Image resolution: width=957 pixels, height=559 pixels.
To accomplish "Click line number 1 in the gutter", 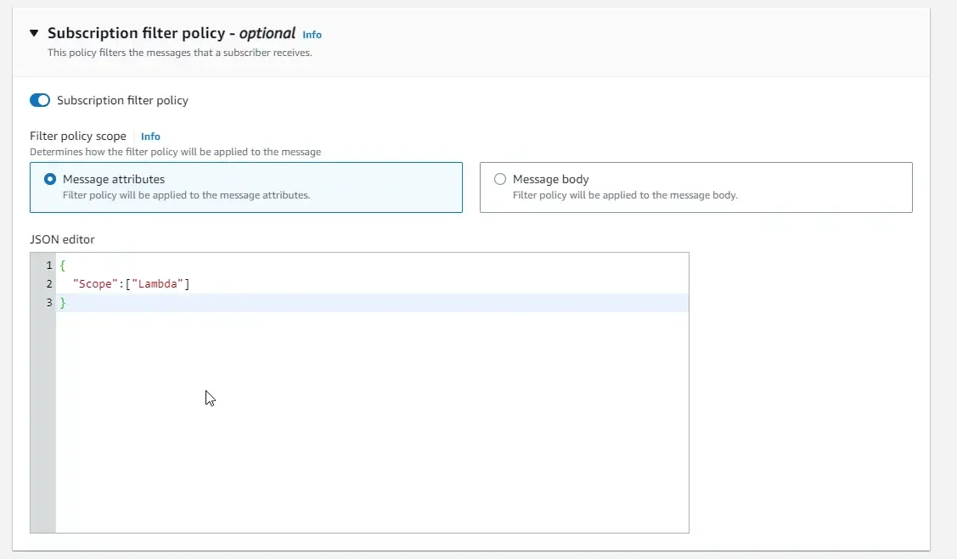I will (48, 265).
